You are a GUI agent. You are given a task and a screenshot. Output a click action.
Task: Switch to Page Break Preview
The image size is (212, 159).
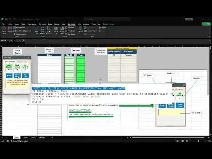(187, 141)
